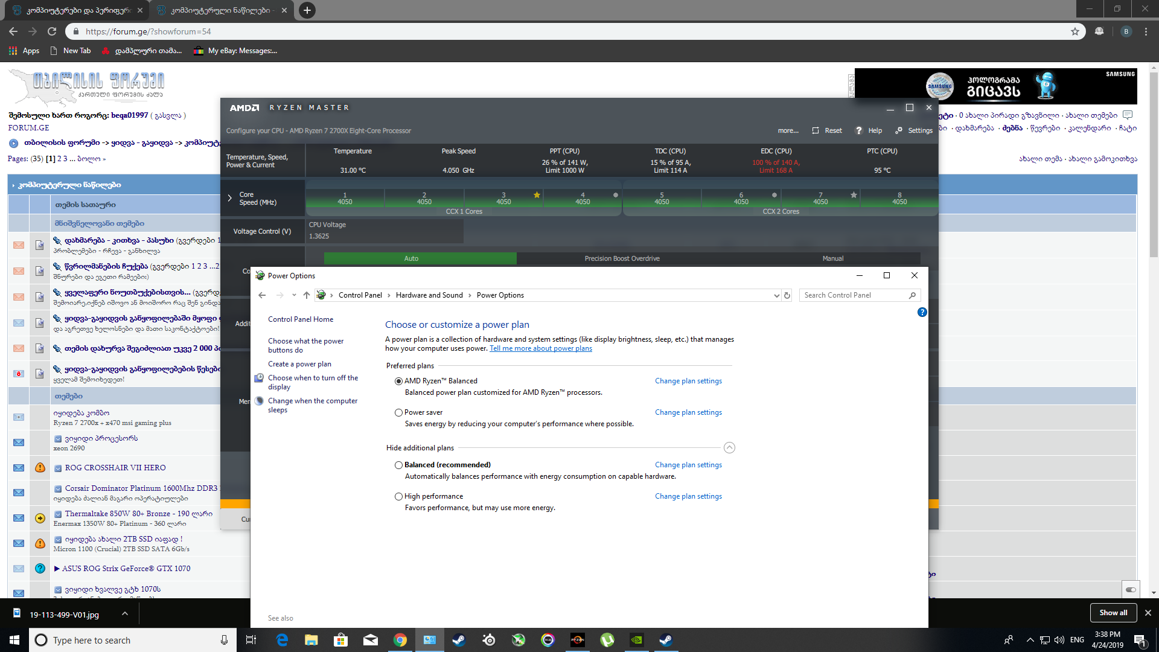The width and height of the screenshot is (1159, 652).
Task: Bookmark page with Chrome star icon
Action: coord(1075,31)
